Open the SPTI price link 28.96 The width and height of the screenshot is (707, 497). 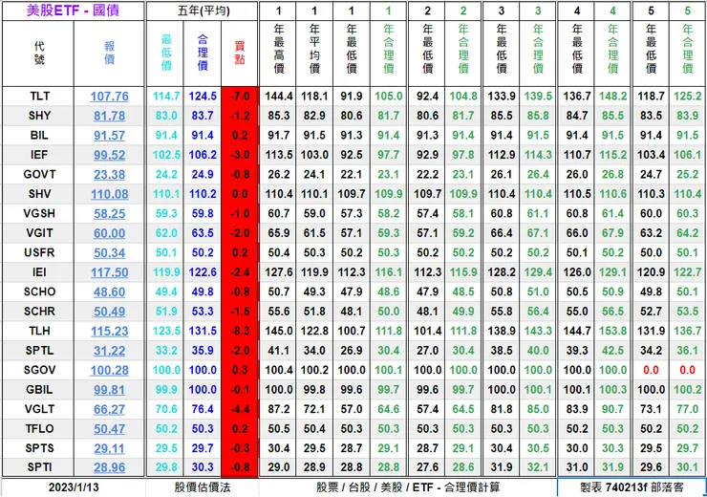click(x=109, y=467)
